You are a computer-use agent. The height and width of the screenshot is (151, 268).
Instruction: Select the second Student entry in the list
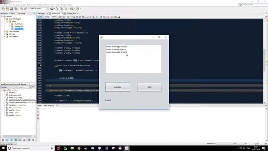coord(116,49)
